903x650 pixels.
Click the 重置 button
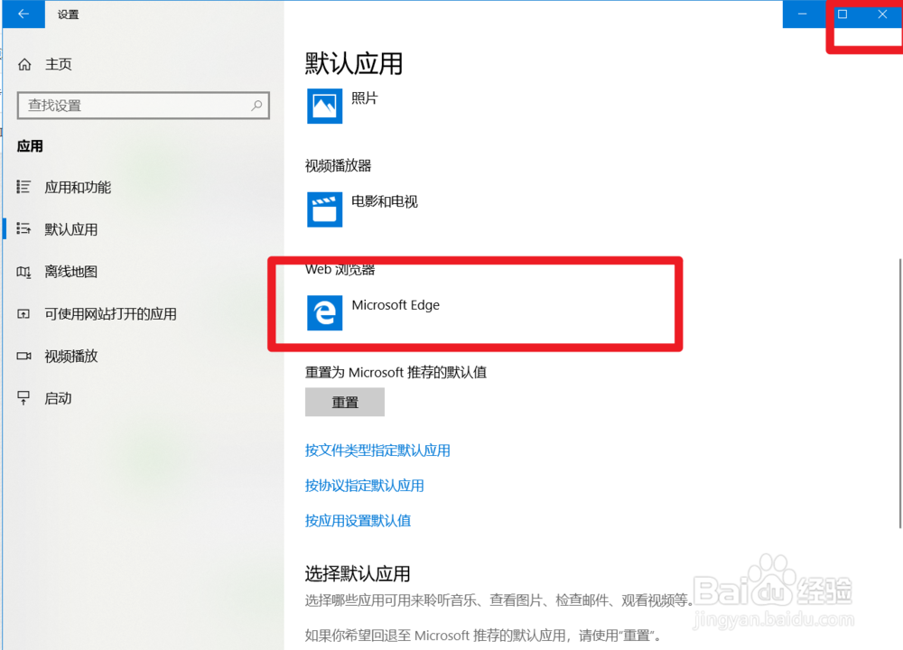tap(345, 402)
